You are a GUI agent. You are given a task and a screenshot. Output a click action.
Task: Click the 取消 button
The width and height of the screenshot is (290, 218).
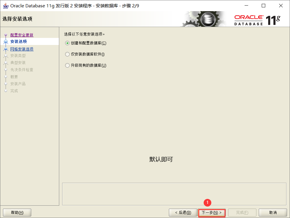pyautogui.click(x=273, y=213)
